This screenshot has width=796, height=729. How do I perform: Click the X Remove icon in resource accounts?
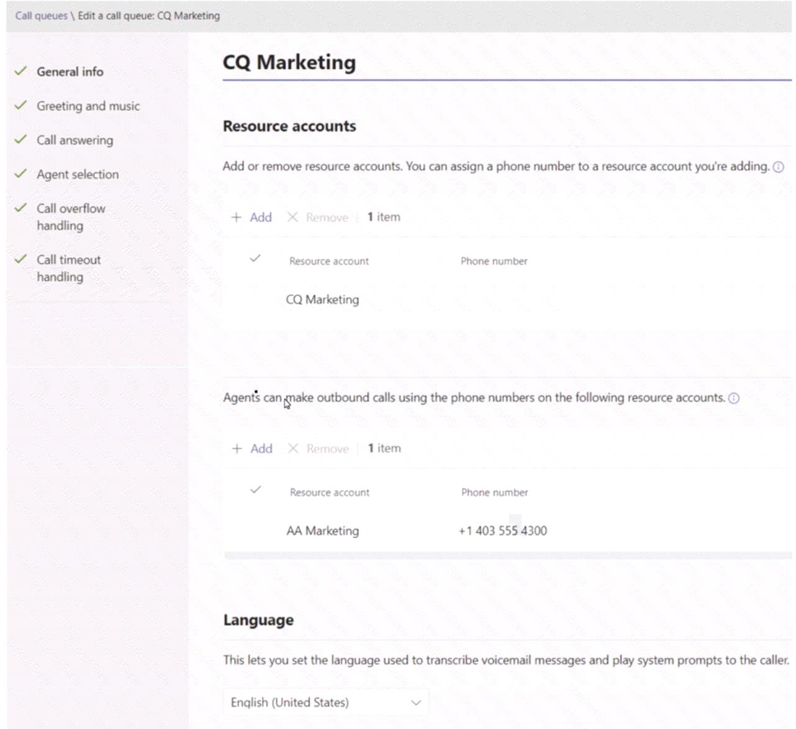[x=292, y=217]
